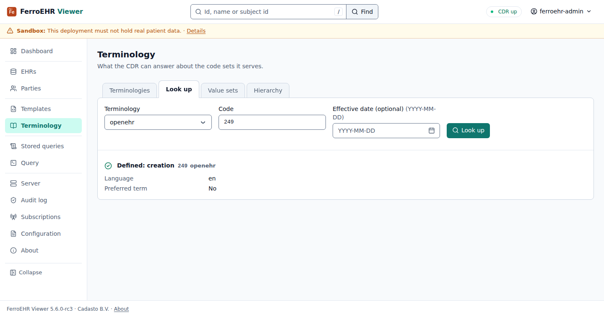The image size is (604, 317).
Task: Open the Audit log menu item
Action: pyautogui.click(x=44, y=200)
